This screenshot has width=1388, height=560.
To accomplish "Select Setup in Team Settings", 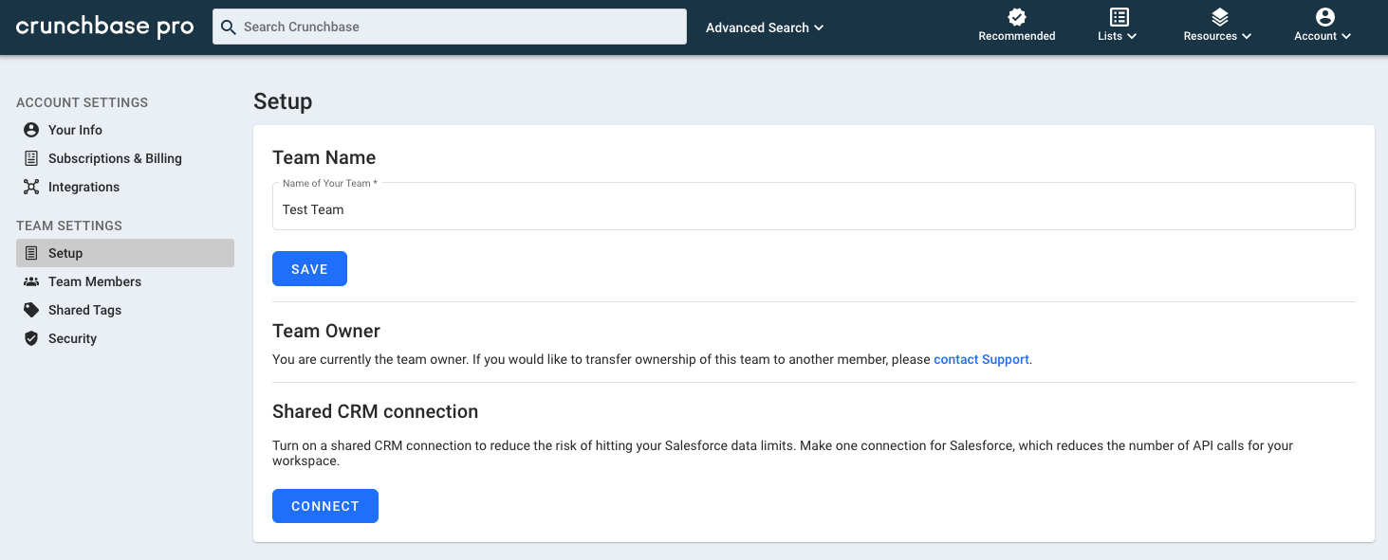I will click(125, 253).
